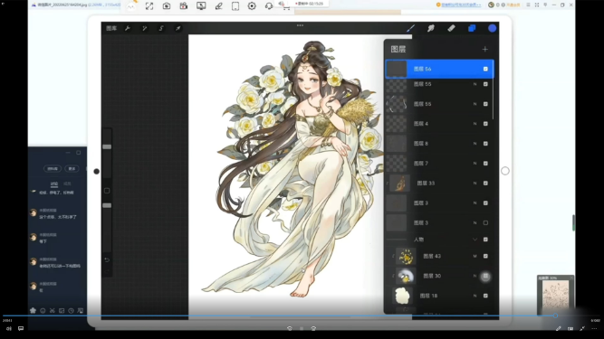Toggle visibility of 图层 33
This screenshot has height=339, width=604.
[x=485, y=184]
